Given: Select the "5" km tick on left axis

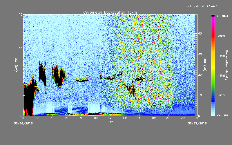Looking at the screenshot, I should point(21,82).
